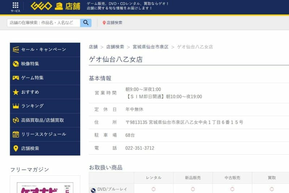Click the circle under レンタル in the DVD/ブルーレイ row

(154, 189)
